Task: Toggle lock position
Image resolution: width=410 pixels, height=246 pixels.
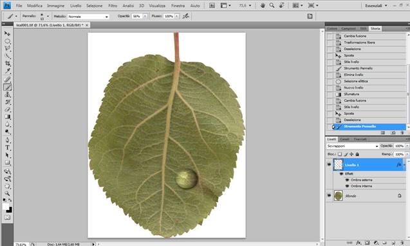Action: 351,154
